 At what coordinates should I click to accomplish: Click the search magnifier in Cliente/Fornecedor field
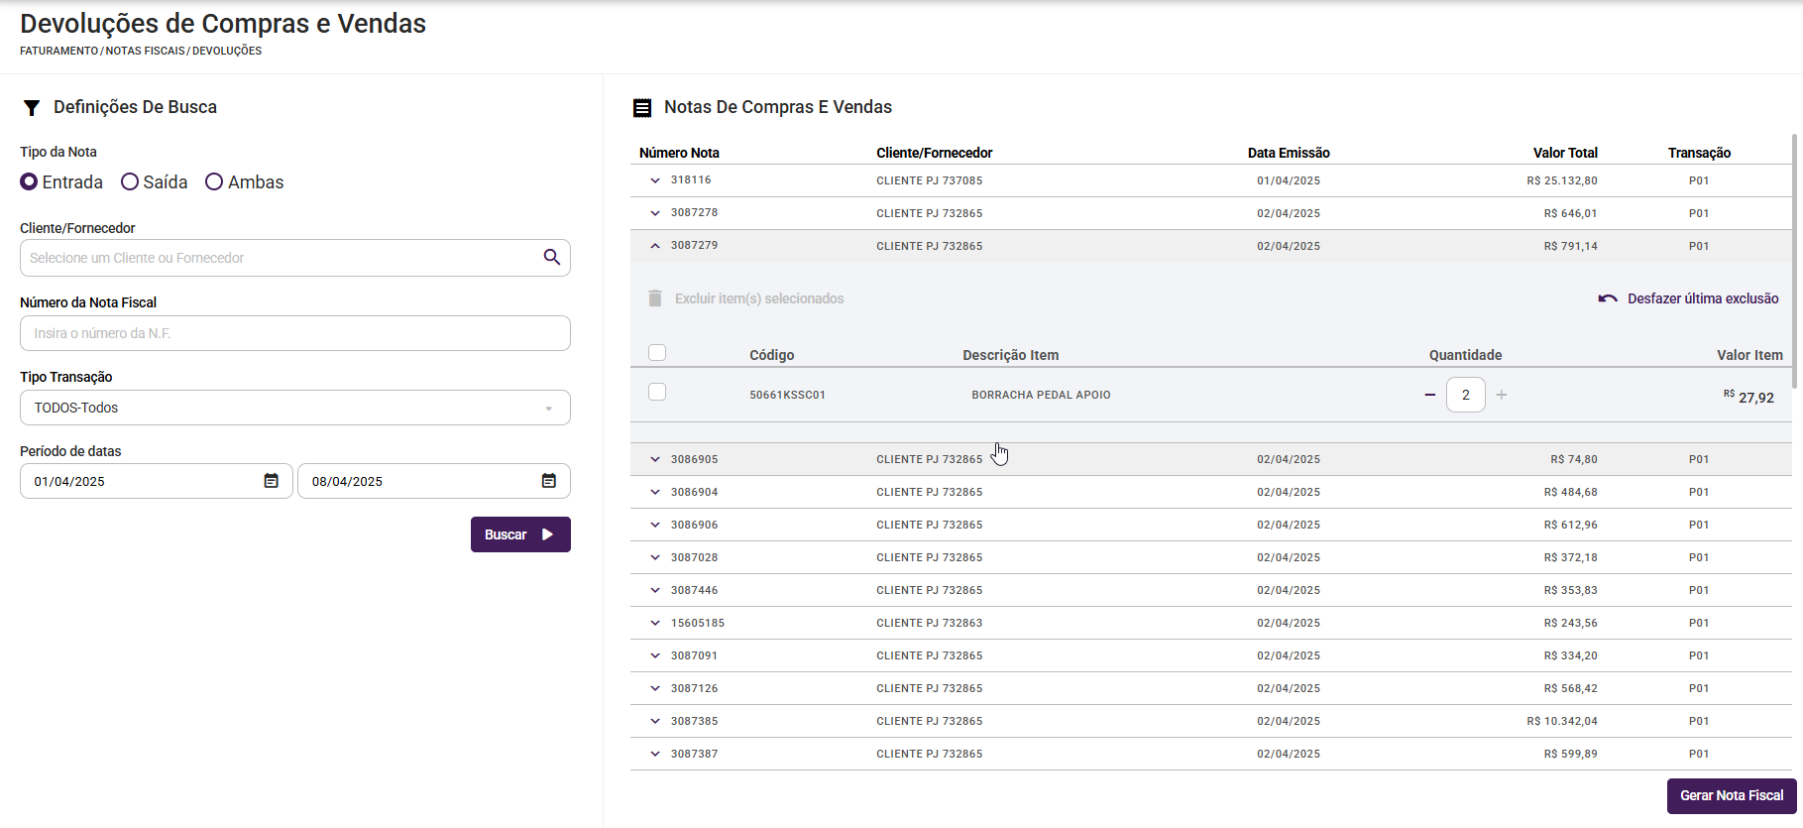click(552, 258)
